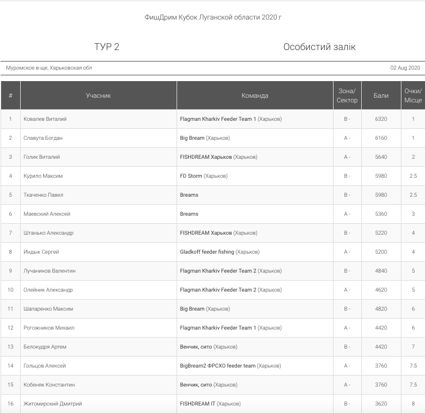Select participant Славута Богдан
The width and height of the screenshot is (425, 413).
(x=43, y=138)
